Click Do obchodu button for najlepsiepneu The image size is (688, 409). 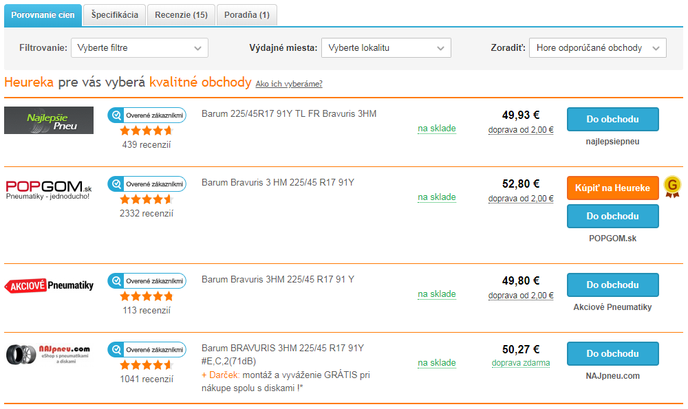612,119
